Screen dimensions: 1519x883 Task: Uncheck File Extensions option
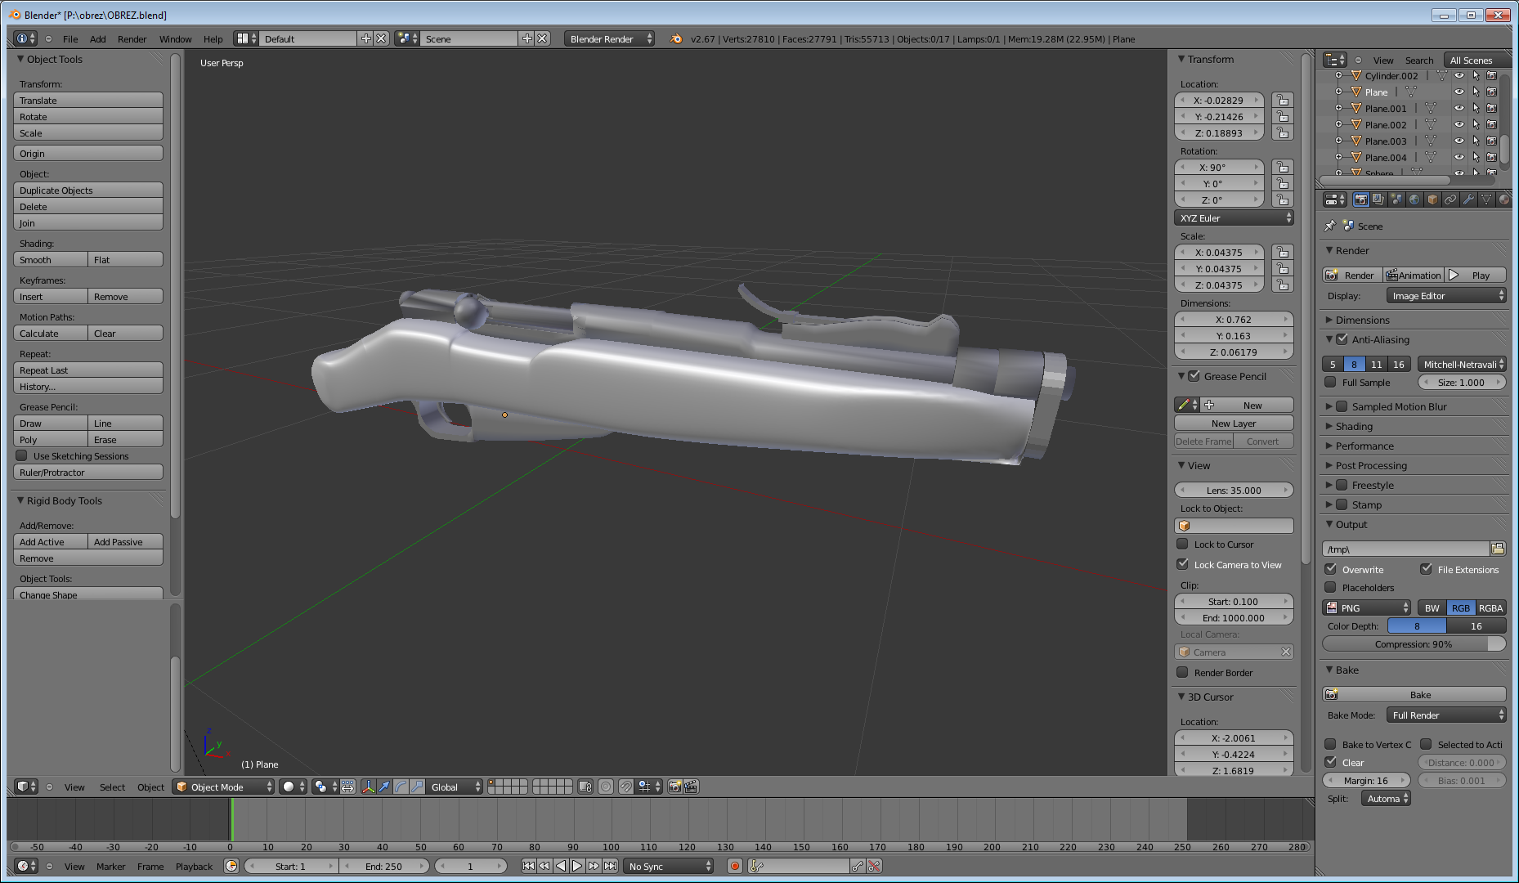point(1426,569)
